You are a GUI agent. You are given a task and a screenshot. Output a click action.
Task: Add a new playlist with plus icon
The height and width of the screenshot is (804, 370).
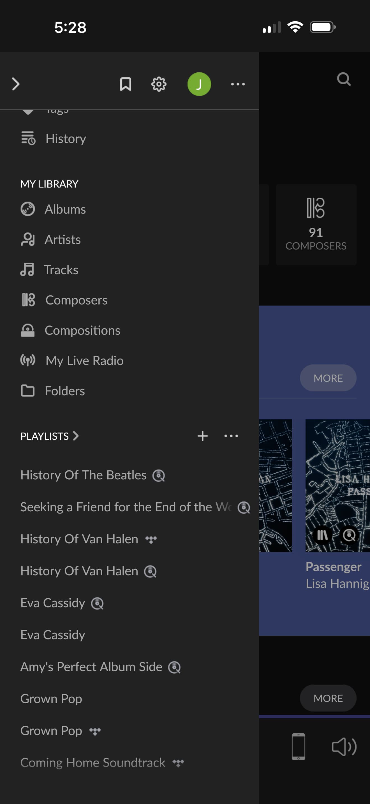click(x=202, y=436)
